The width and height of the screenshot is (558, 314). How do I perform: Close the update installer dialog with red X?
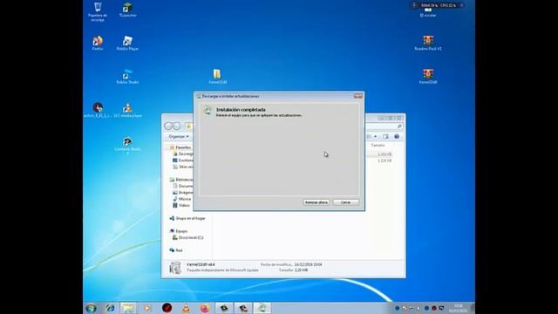click(358, 96)
